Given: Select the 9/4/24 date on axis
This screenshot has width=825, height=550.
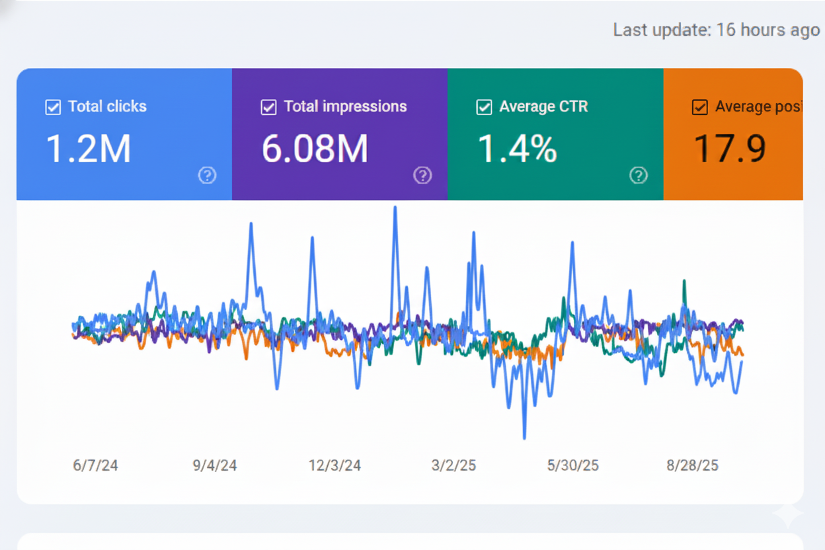Looking at the screenshot, I should pyautogui.click(x=215, y=465).
